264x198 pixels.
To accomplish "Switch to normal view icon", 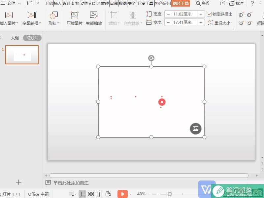I will (x=82, y=194).
